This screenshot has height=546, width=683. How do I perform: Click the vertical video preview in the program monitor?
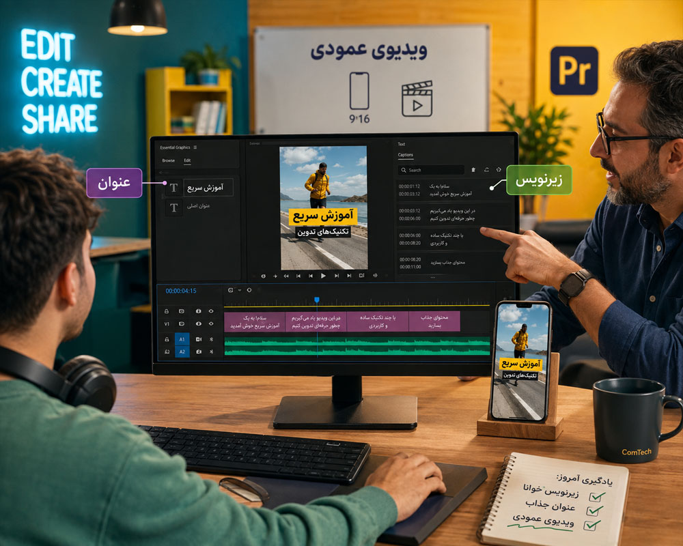click(x=323, y=207)
